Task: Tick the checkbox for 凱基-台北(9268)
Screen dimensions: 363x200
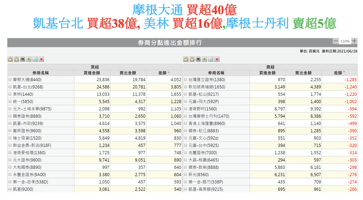Action: pos(10,87)
